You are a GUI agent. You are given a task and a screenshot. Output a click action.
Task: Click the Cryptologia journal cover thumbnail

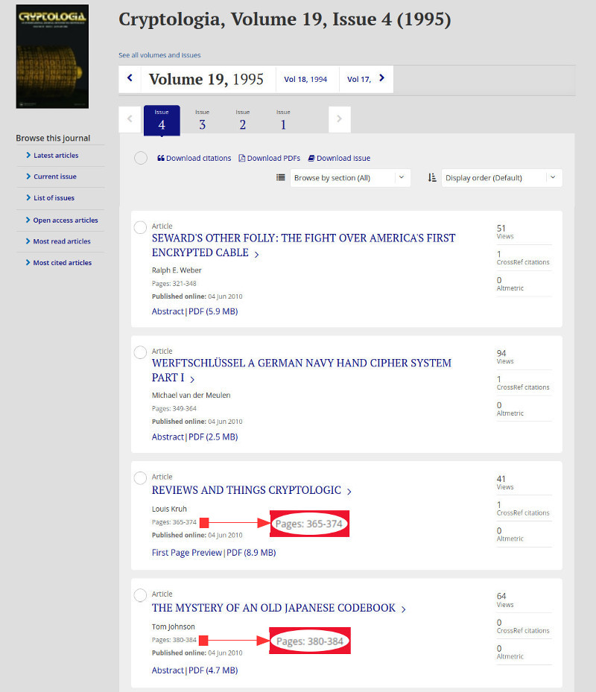coord(52,57)
